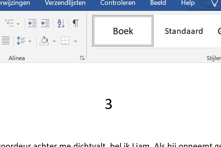This screenshot has height=147, width=221.
Task: Open line and paragraph spacing
Action: (x=21, y=41)
